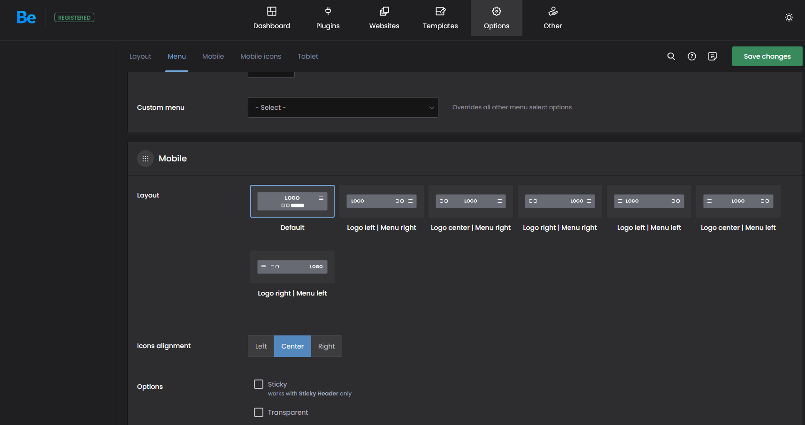Choose the Default mobile layout
Image resolution: width=805 pixels, height=425 pixels.
(x=292, y=201)
